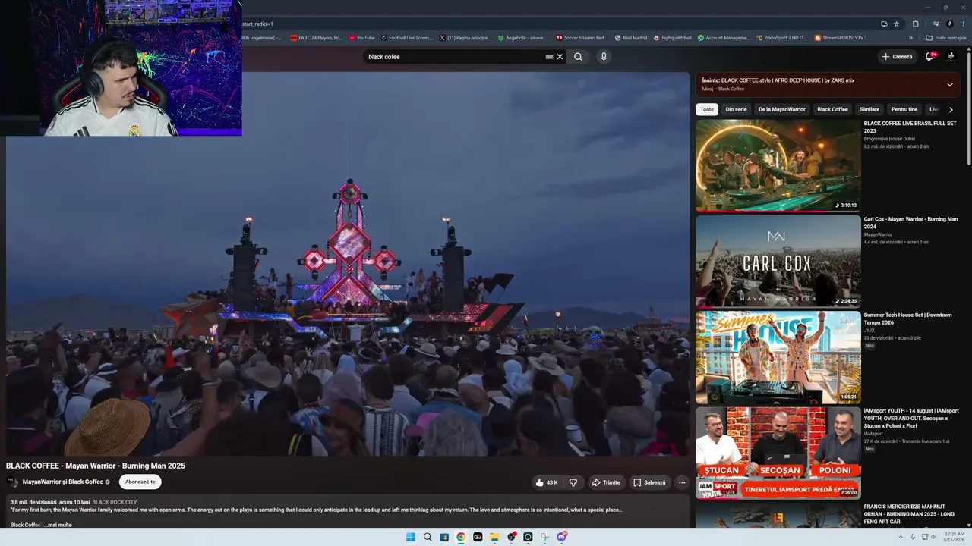Show hidden system tray icons chevron
Screen dimensions: 972x546
coord(901,537)
